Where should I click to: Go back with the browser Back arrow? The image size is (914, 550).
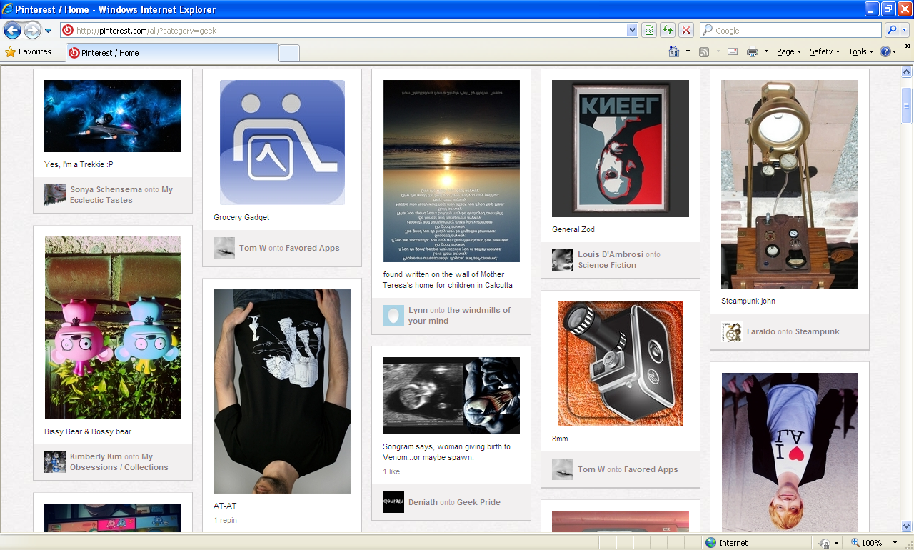13,30
